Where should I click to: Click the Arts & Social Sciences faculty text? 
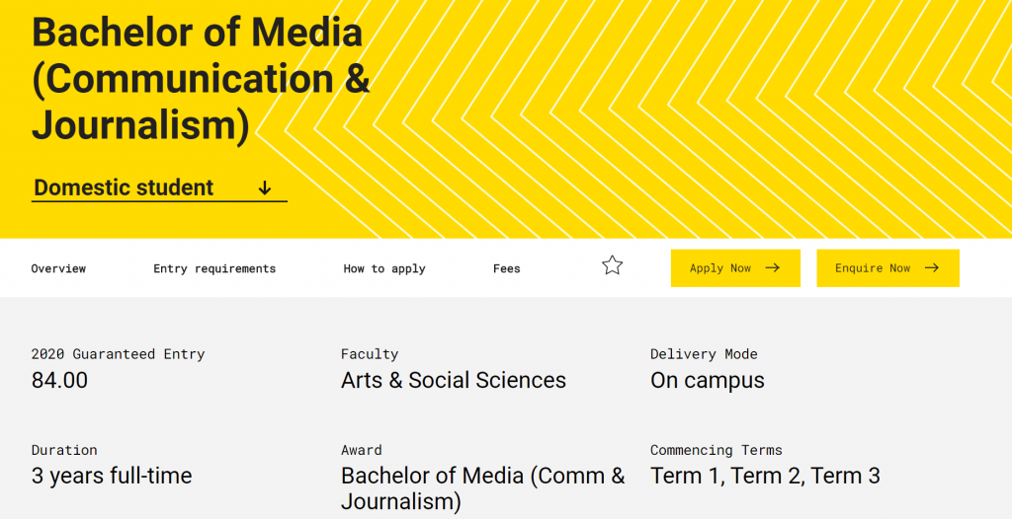tap(454, 381)
